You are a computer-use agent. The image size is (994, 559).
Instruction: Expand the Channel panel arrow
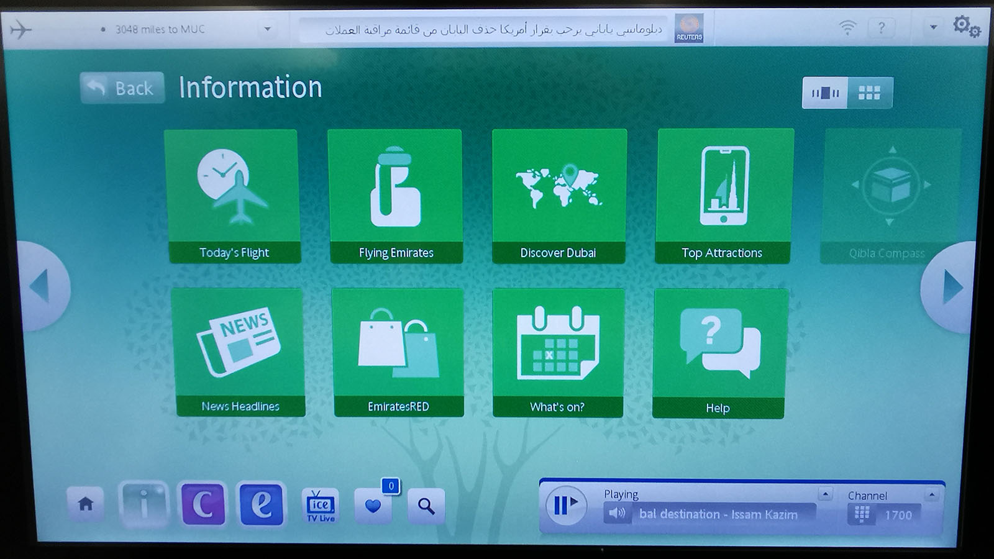click(x=931, y=495)
